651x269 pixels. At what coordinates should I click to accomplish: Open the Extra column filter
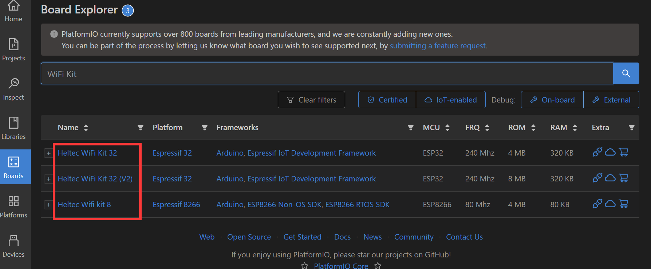point(632,128)
